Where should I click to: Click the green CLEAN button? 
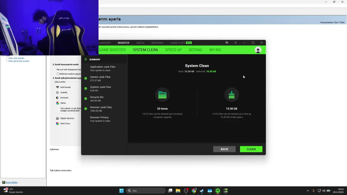pyautogui.click(x=251, y=149)
